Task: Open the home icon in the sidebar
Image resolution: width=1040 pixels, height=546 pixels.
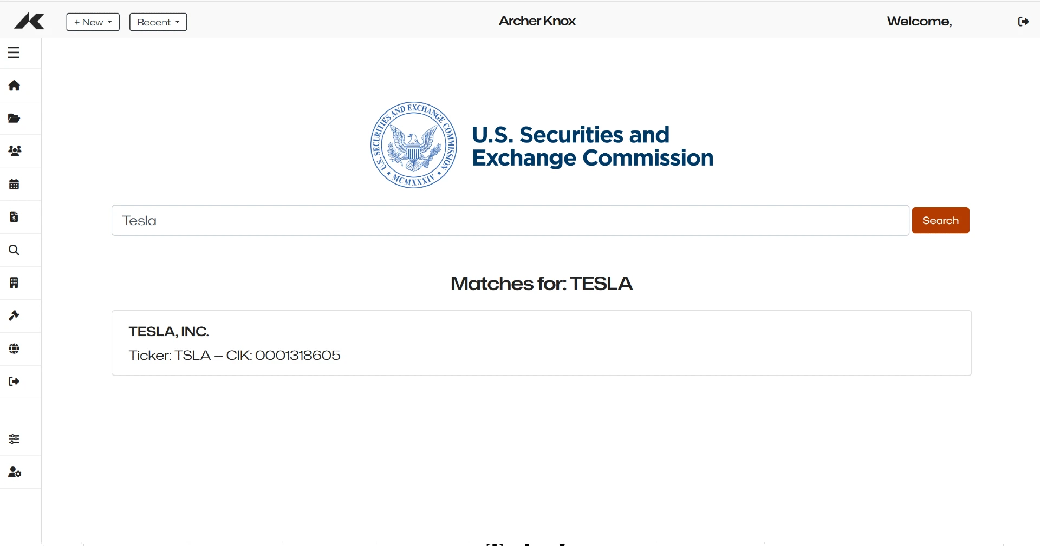Action: (14, 85)
